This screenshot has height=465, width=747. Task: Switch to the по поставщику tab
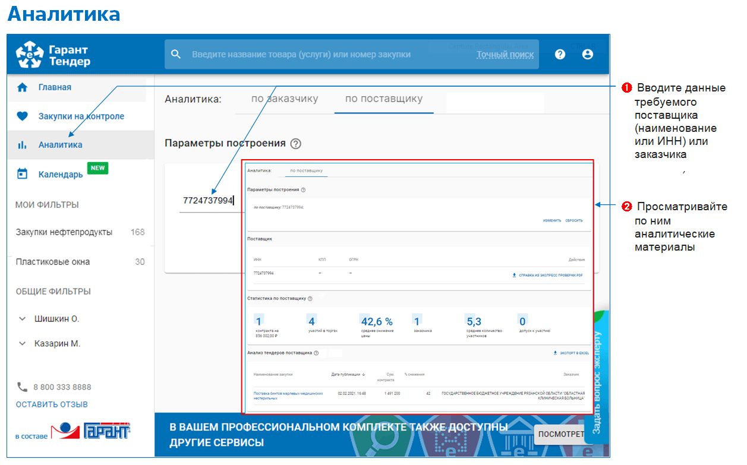[383, 99]
